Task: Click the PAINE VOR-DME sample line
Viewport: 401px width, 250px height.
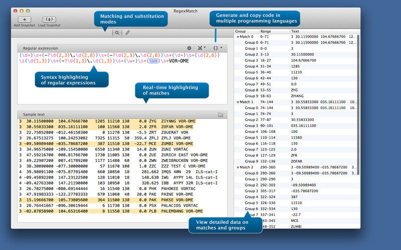Action: [106, 194]
